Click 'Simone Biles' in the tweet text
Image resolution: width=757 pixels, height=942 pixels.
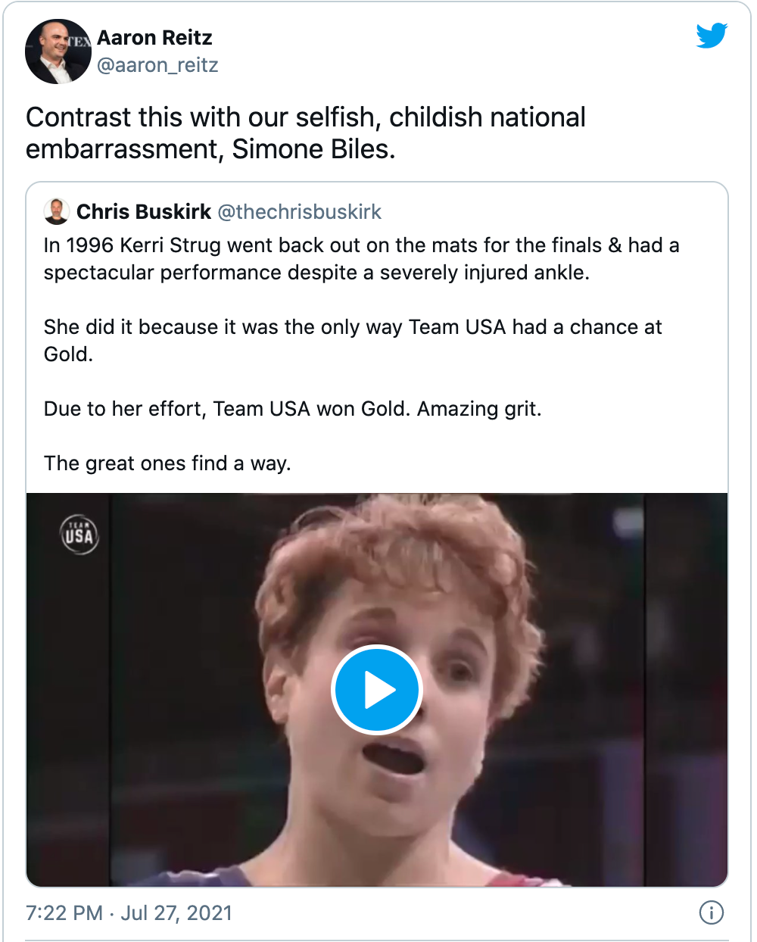tap(313, 150)
